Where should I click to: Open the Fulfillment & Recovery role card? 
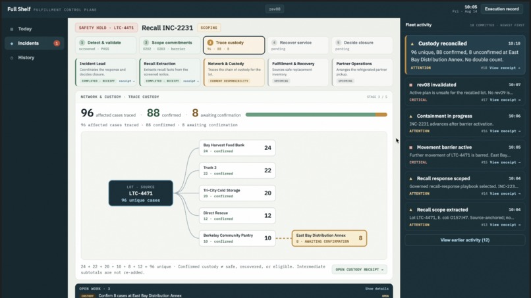[298, 72]
